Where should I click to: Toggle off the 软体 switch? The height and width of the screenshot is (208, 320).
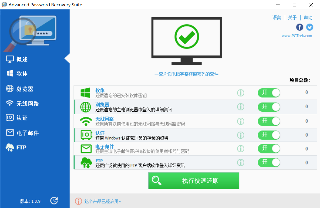coord(269,93)
